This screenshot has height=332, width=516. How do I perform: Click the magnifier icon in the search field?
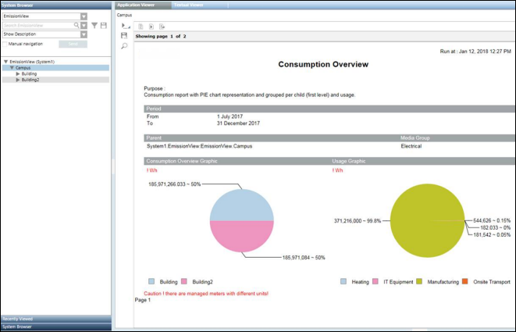77,25
